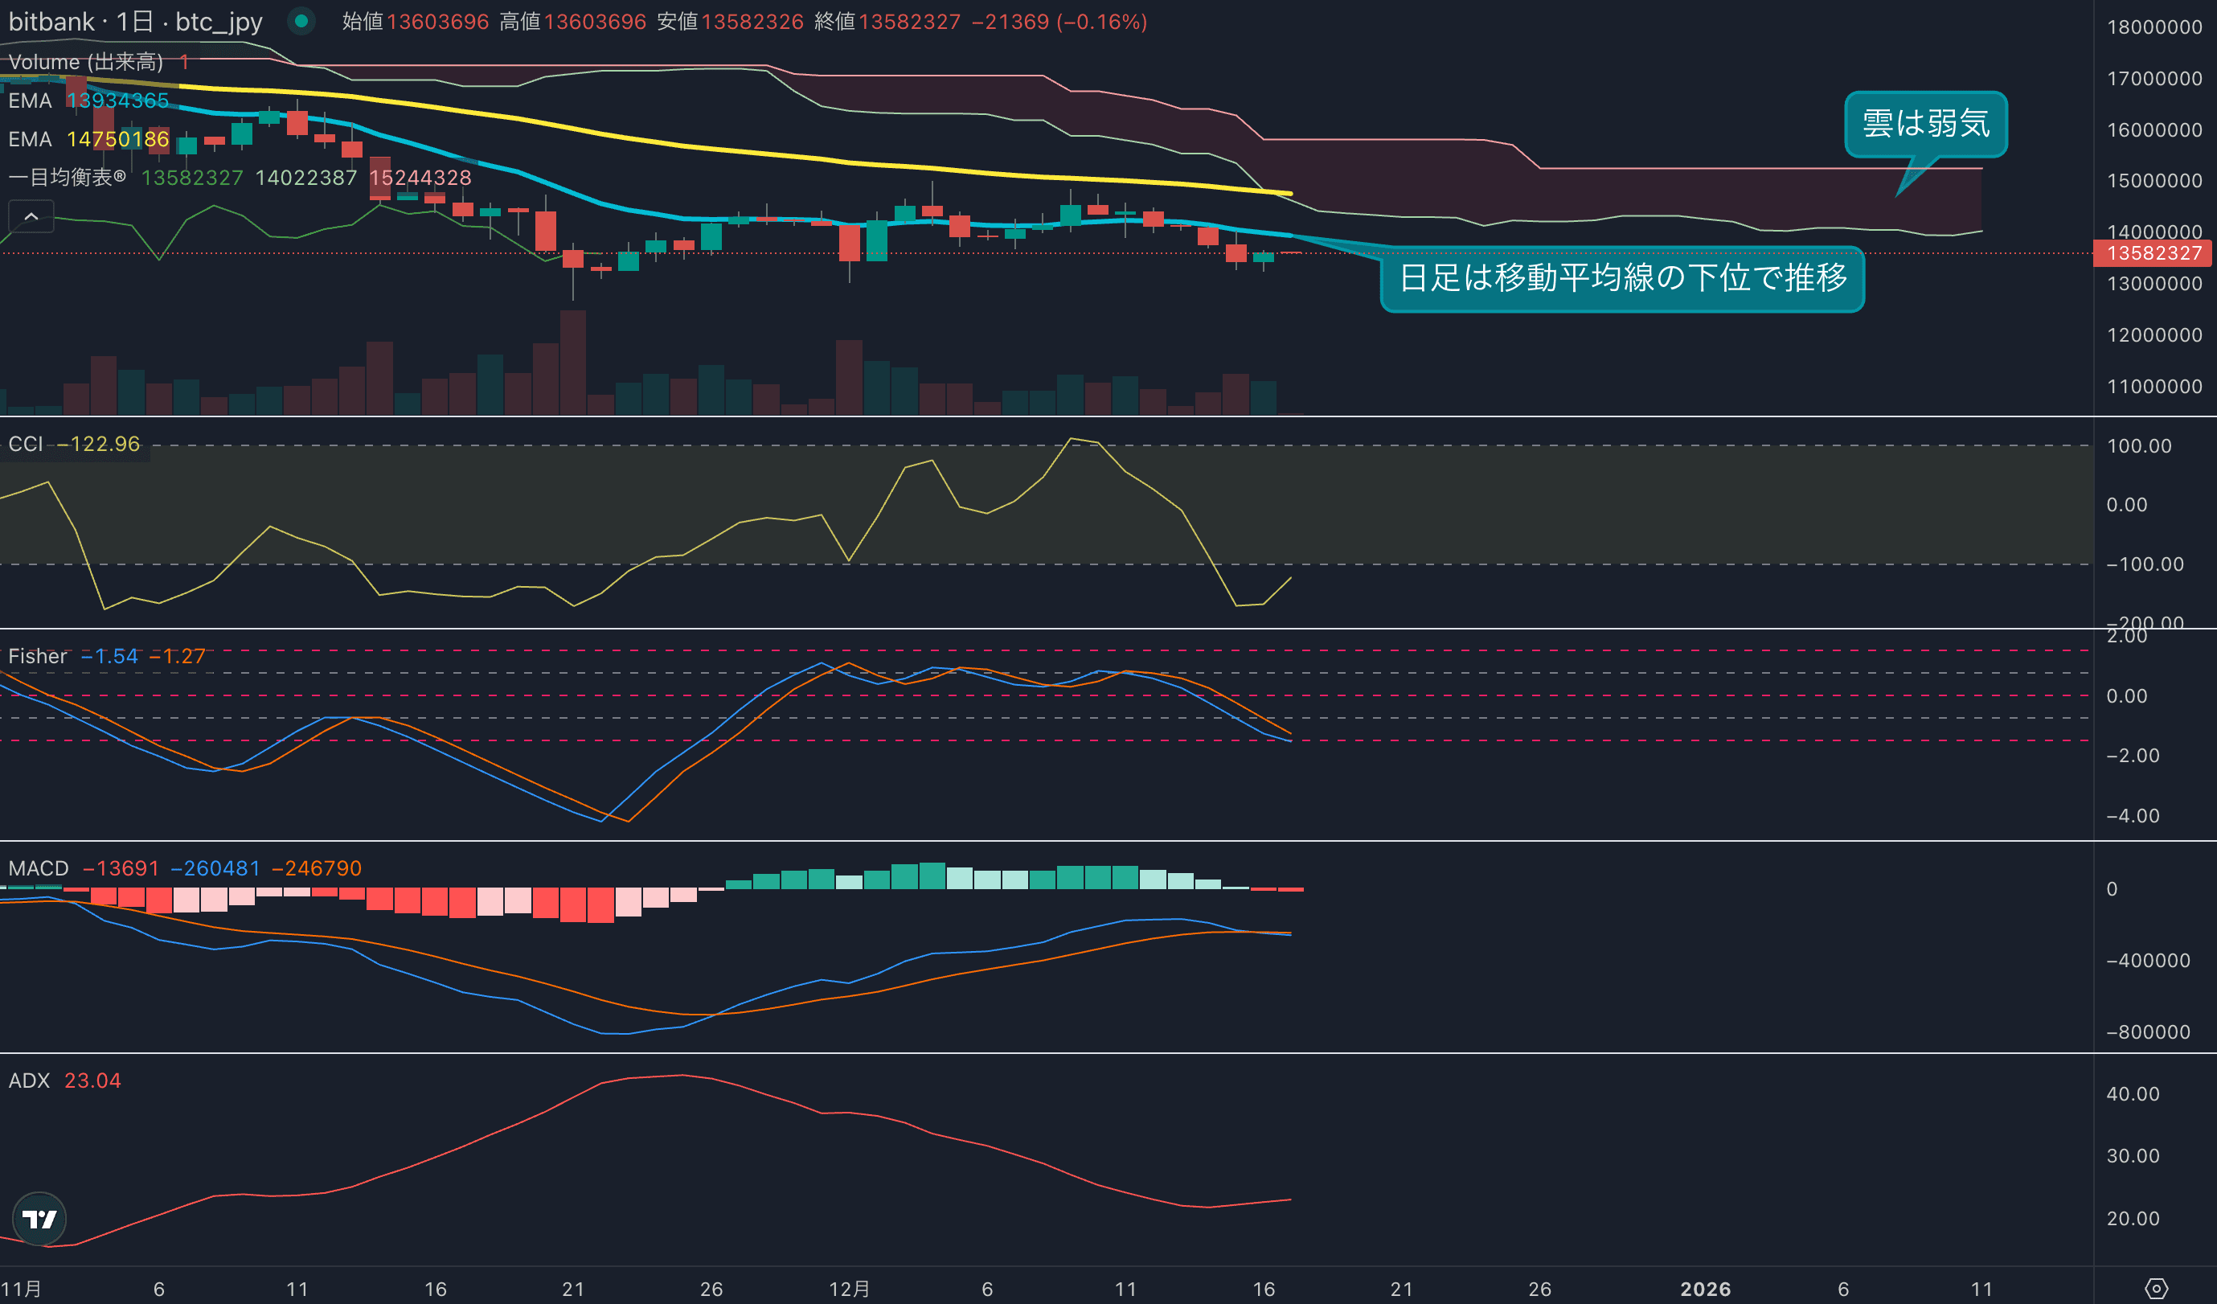Open chart settings gear icon
2217x1304 pixels.
point(2156,1289)
